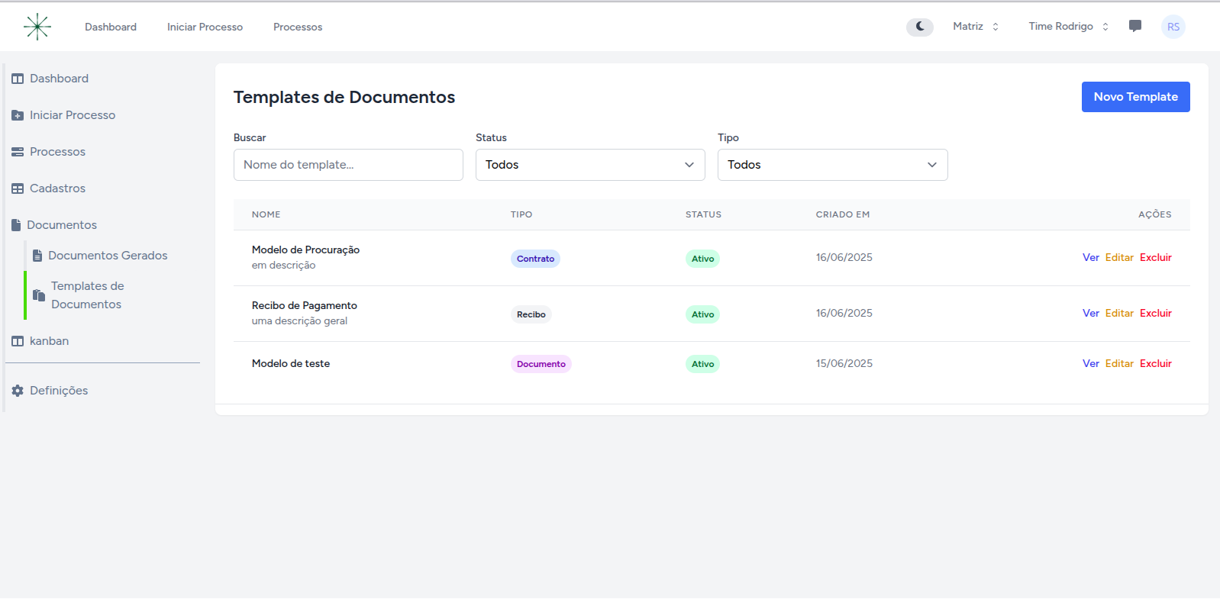Click Excluir for Recibo de Pagamento
This screenshot has width=1220, height=599.
click(1156, 313)
